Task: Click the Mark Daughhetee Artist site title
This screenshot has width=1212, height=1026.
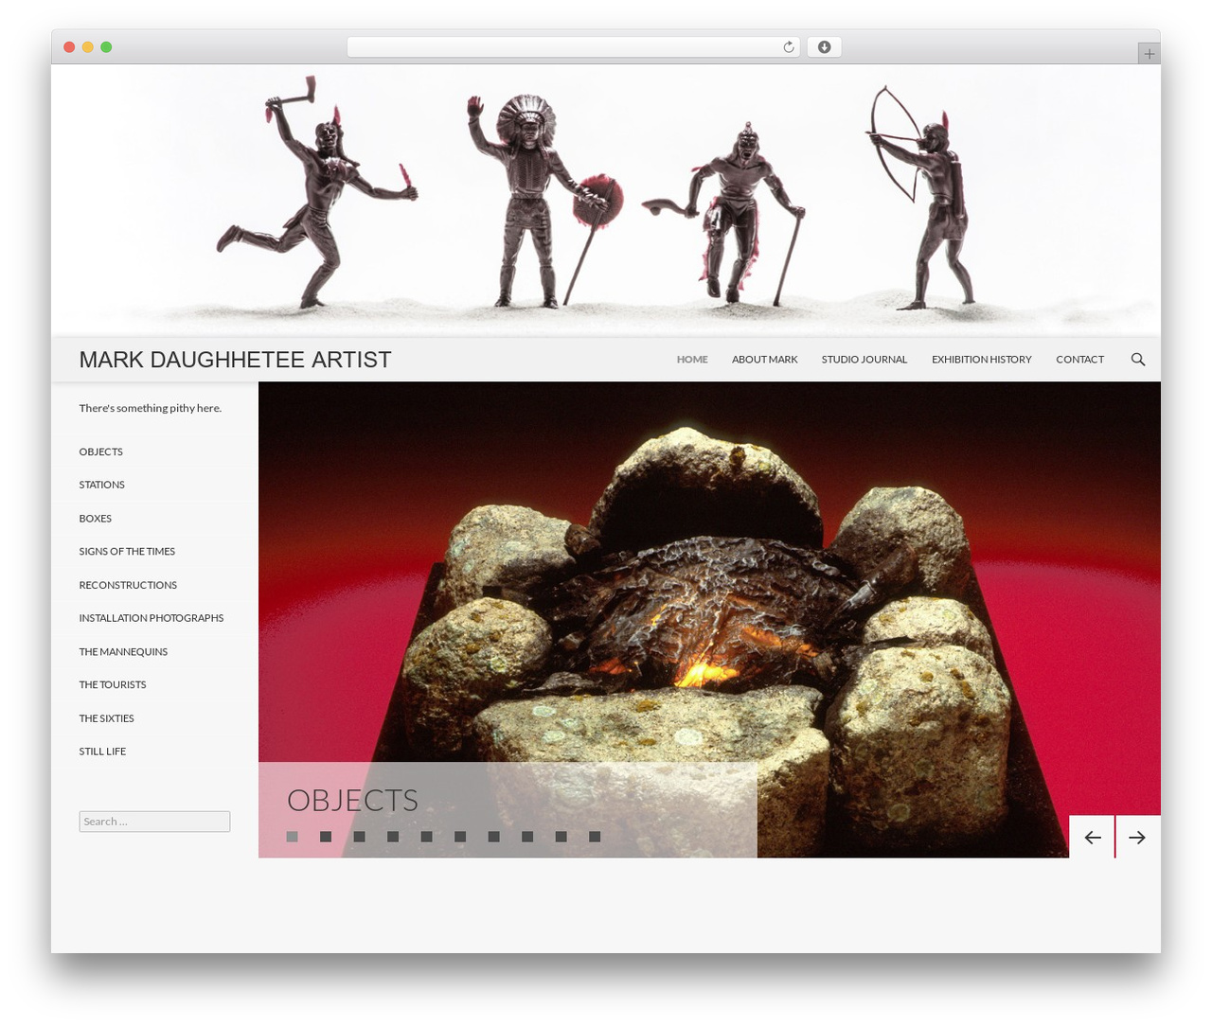Action: tap(235, 360)
